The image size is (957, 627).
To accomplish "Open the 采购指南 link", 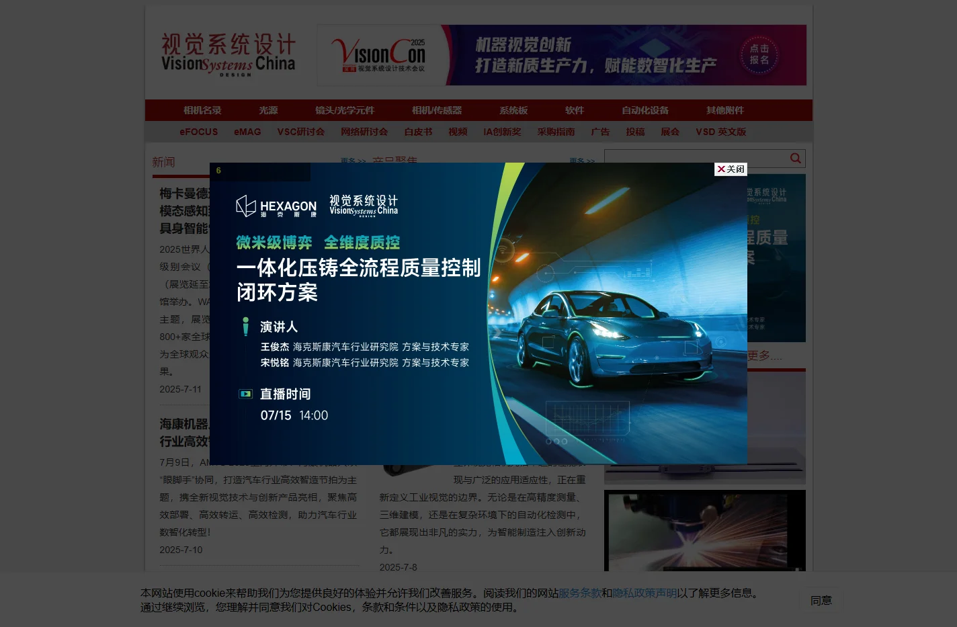I will [556, 132].
